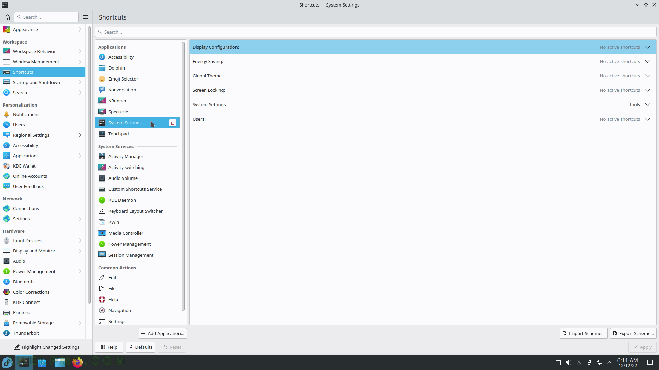Open the KDE Wallet settings
Screen dimensions: 659x370
tap(43, 166)
